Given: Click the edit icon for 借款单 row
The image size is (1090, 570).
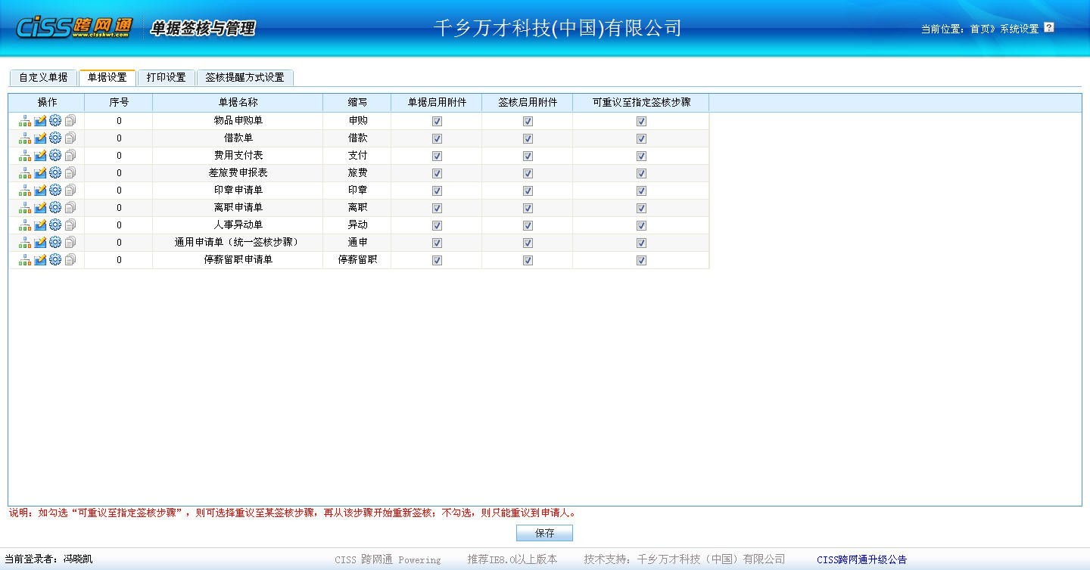Looking at the screenshot, I should 40,138.
